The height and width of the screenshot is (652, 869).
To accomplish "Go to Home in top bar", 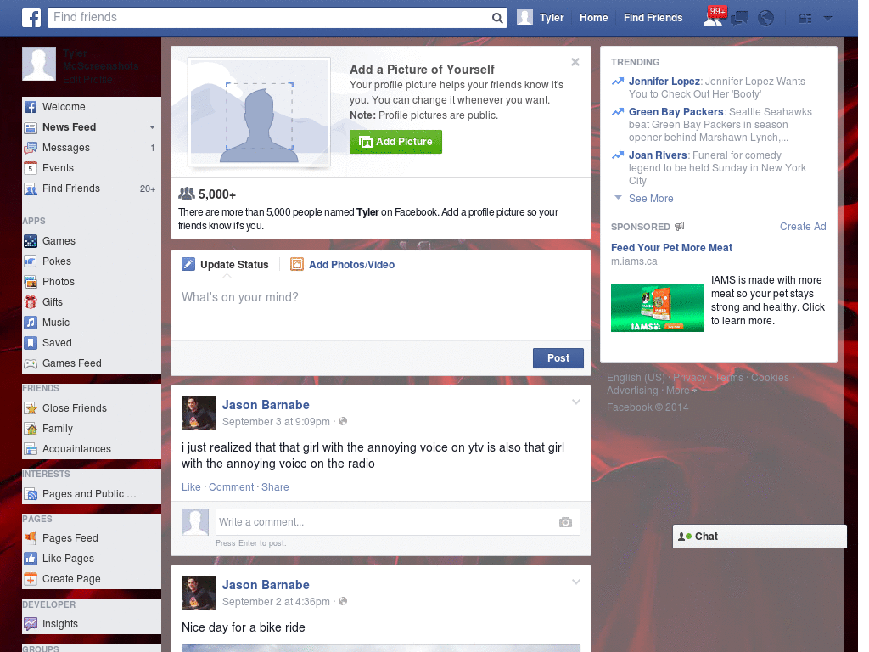I will [x=593, y=18].
